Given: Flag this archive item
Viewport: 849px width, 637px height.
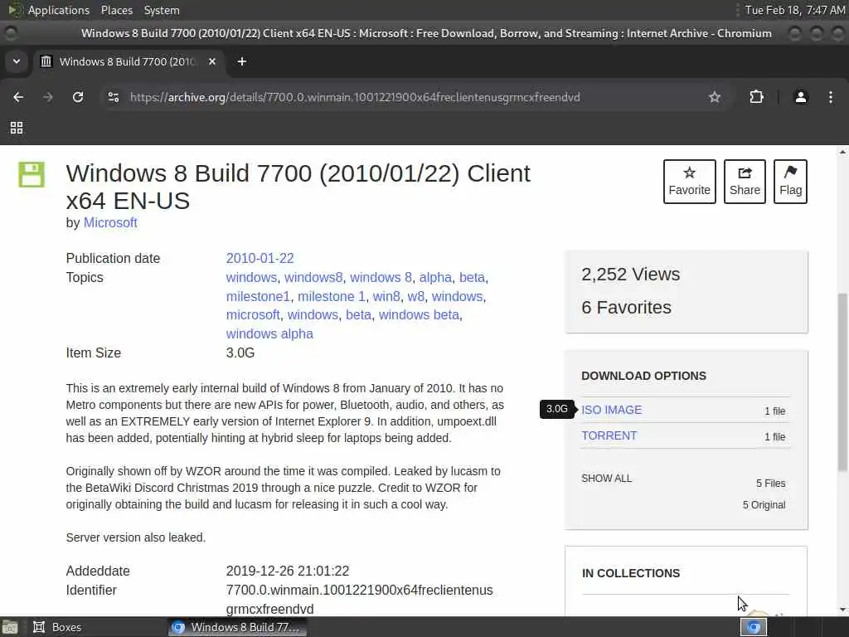Looking at the screenshot, I should [x=790, y=182].
